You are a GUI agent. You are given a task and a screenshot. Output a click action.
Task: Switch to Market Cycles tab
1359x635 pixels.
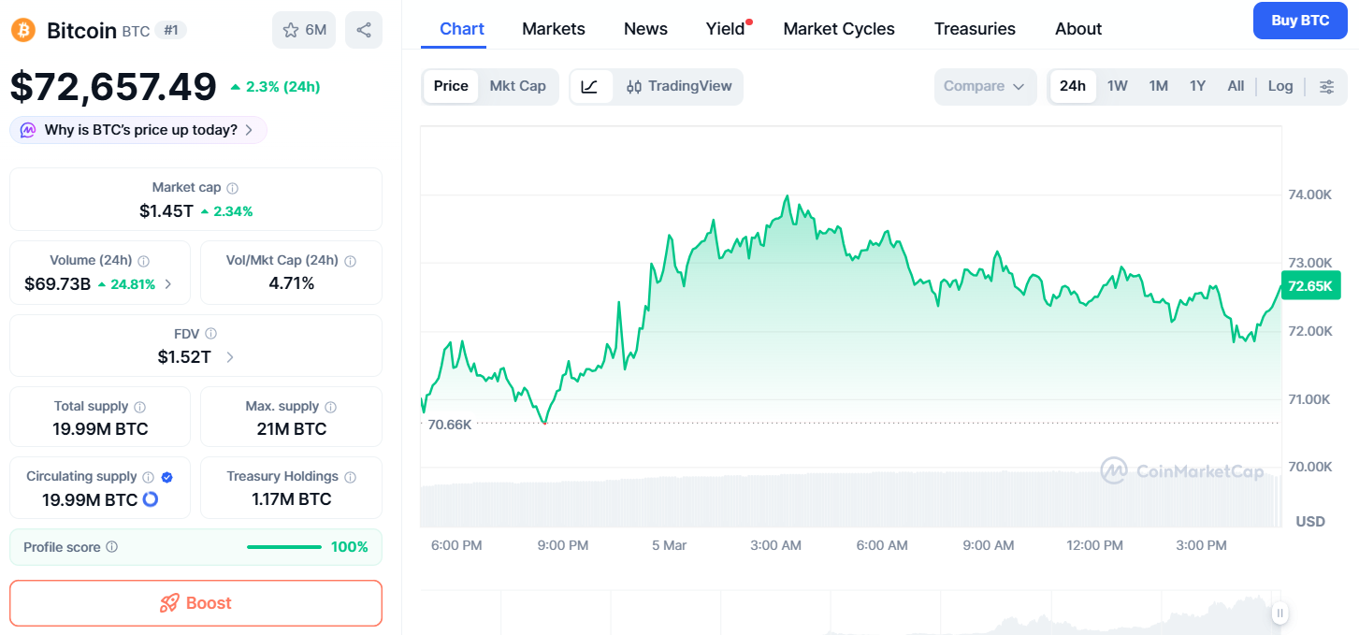[839, 29]
